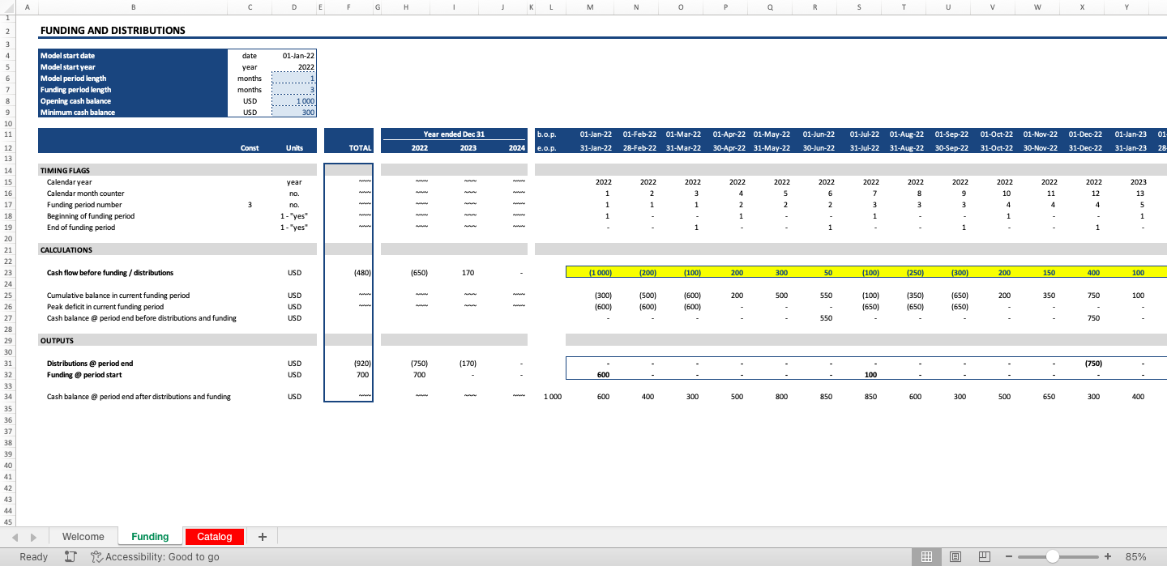Select row 34 header

point(7,397)
